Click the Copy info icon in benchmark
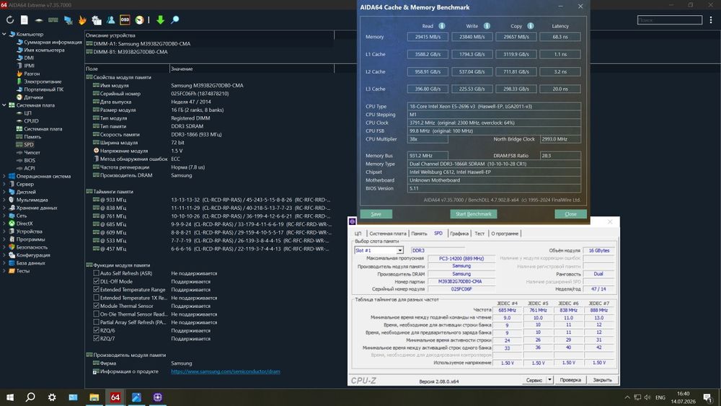The width and height of the screenshot is (721, 406). click(531, 26)
